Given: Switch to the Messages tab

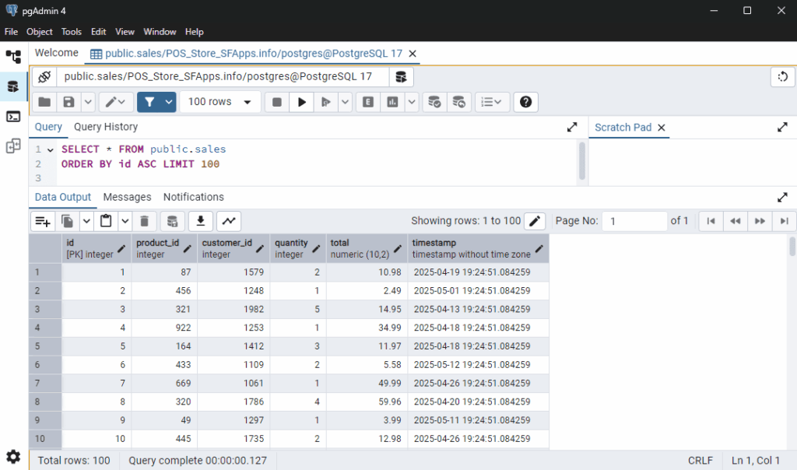Looking at the screenshot, I should 127,197.
